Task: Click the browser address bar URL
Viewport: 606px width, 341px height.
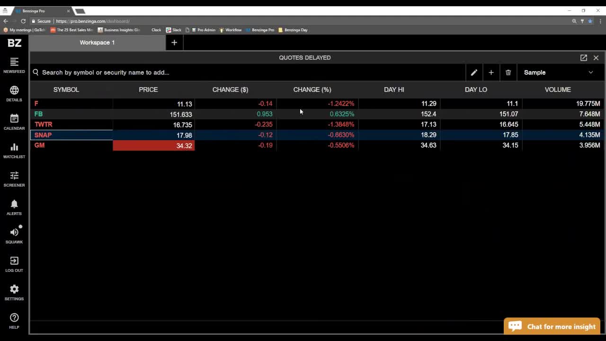Action: pyautogui.click(x=92, y=21)
